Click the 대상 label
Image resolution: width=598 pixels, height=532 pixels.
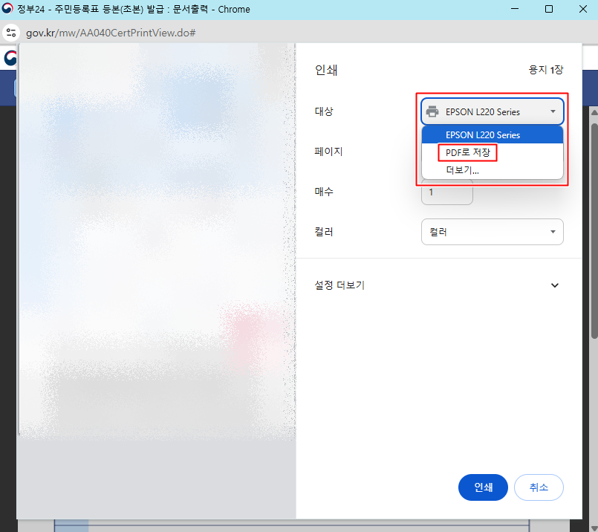pyautogui.click(x=324, y=111)
